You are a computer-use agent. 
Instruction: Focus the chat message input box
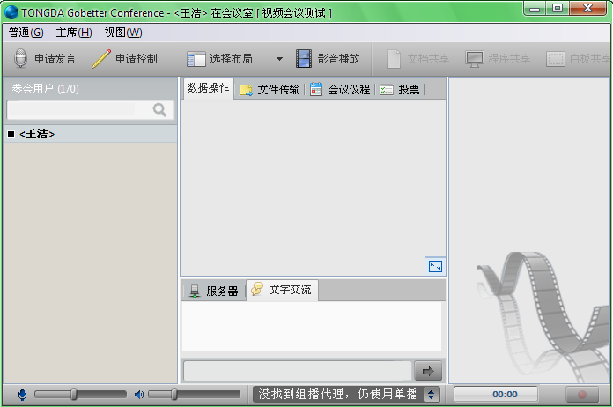(x=298, y=371)
